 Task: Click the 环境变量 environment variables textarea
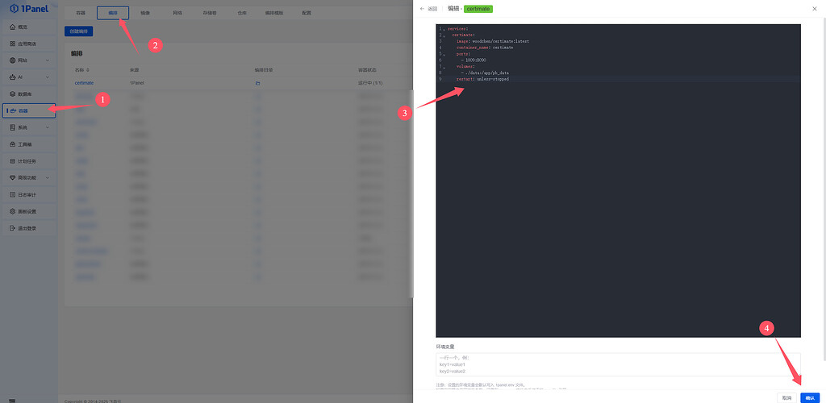tap(617, 364)
